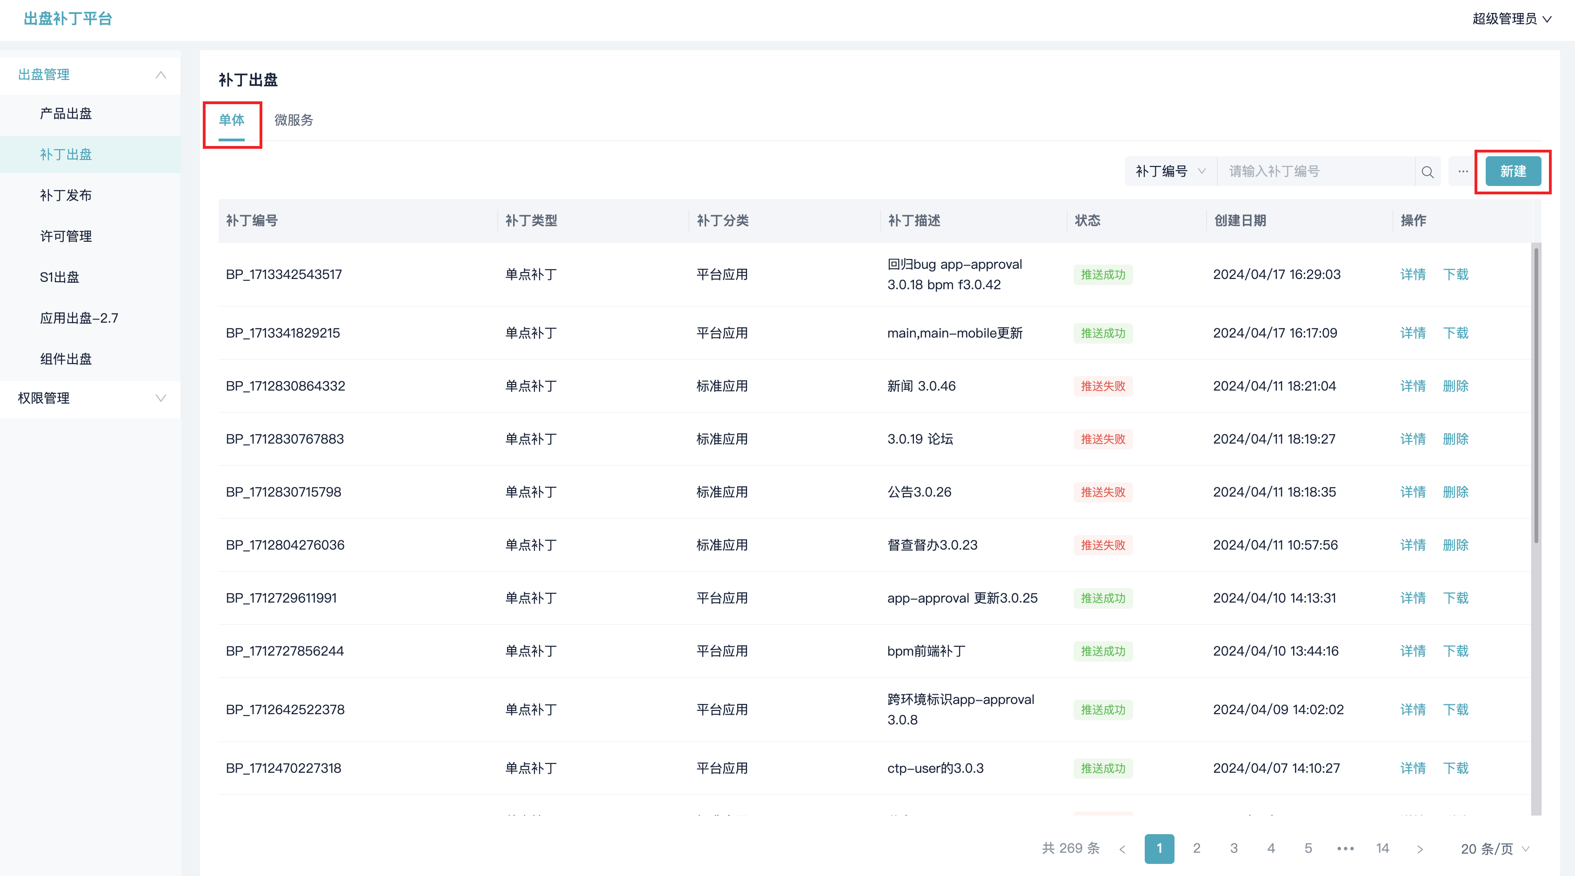This screenshot has height=876, width=1575.
Task: Click the table vertical scrollbar
Action: pos(1536,395)
